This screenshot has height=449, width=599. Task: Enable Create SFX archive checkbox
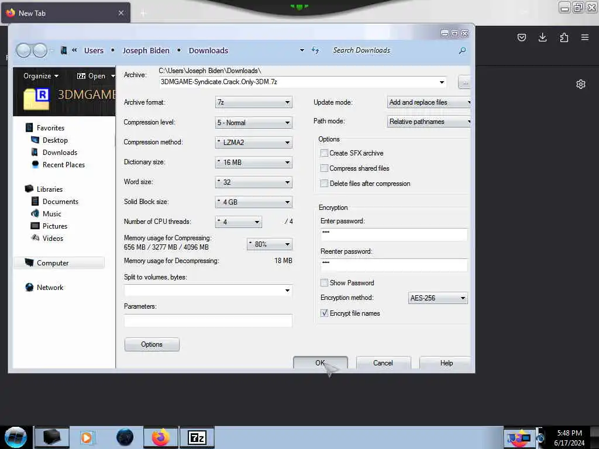click(324, 153)
